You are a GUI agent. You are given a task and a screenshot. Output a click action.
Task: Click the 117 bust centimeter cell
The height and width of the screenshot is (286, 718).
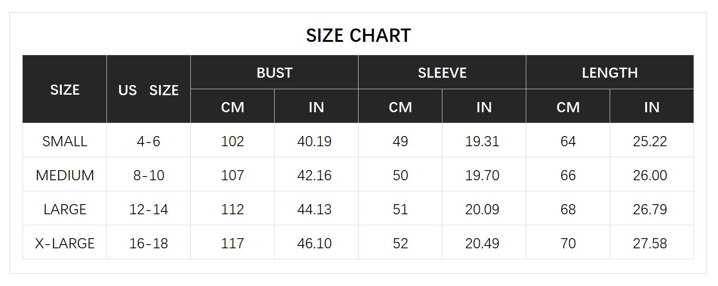coord(232,243)
